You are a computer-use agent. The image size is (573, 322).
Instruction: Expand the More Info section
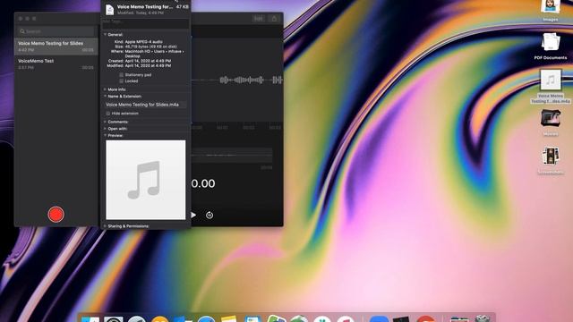pyautogui.click(x=106, y=89)
